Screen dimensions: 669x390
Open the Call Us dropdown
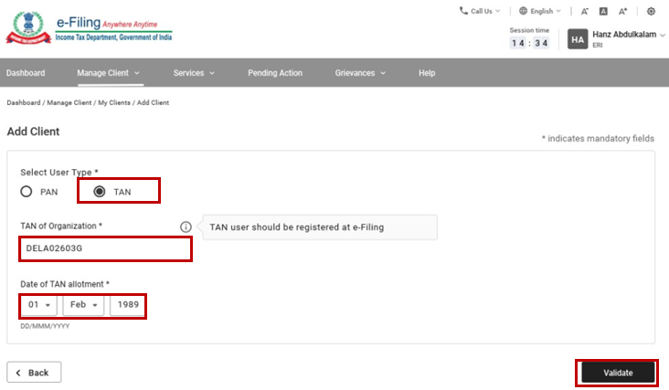481,12
